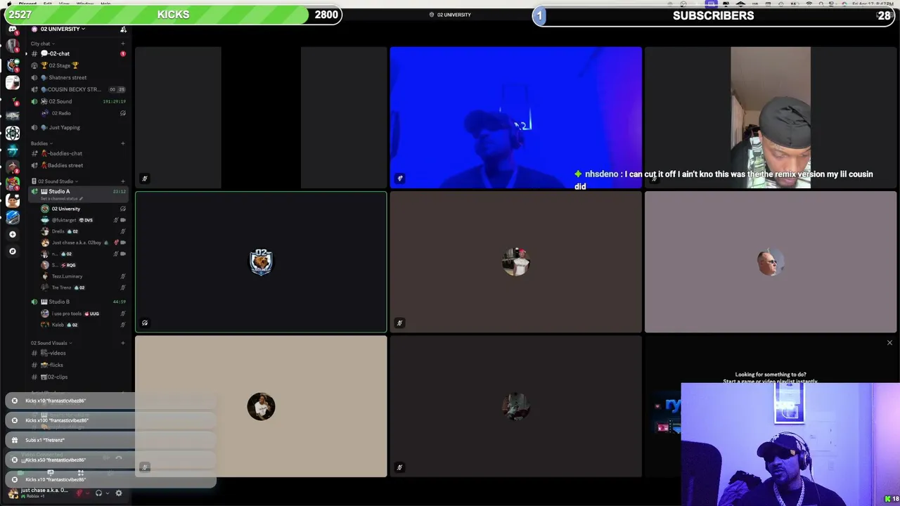Click the unread badge on 02-chat

coord(123,53)
